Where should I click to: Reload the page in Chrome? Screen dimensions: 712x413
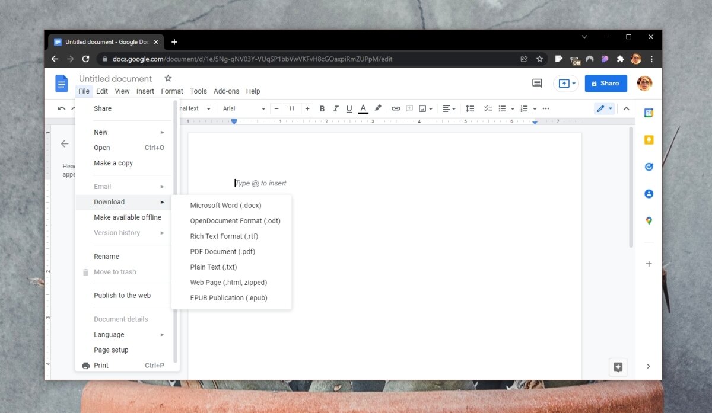(85, 59)
